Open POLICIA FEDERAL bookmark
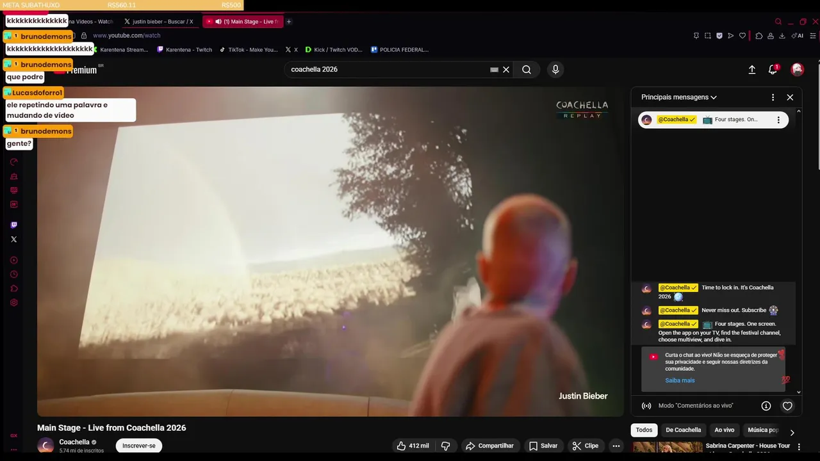 click(x=400, y=49)
